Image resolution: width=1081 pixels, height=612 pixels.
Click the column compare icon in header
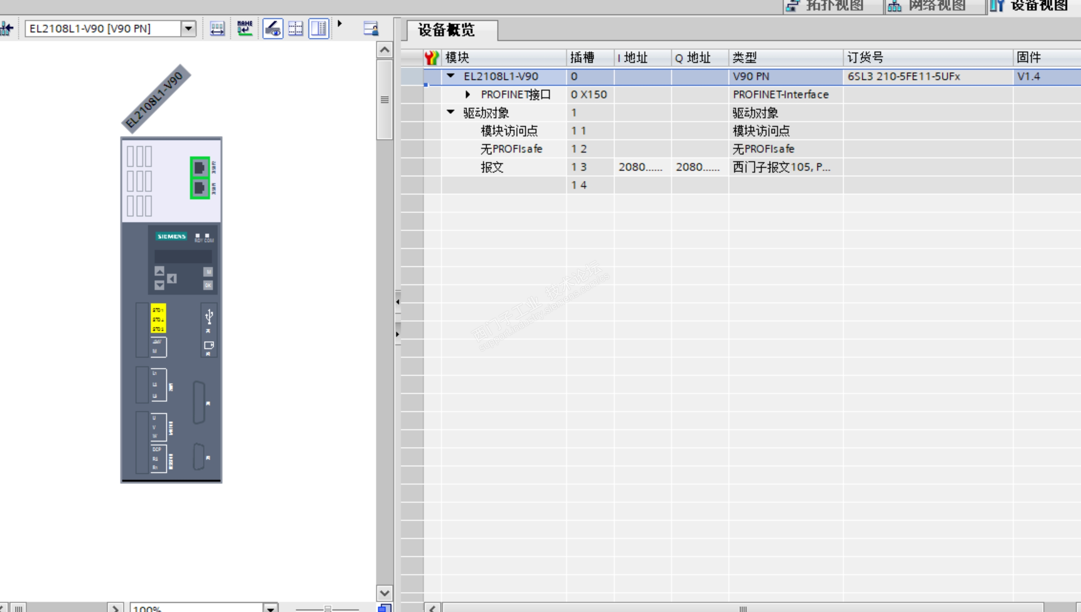(431, 58)
